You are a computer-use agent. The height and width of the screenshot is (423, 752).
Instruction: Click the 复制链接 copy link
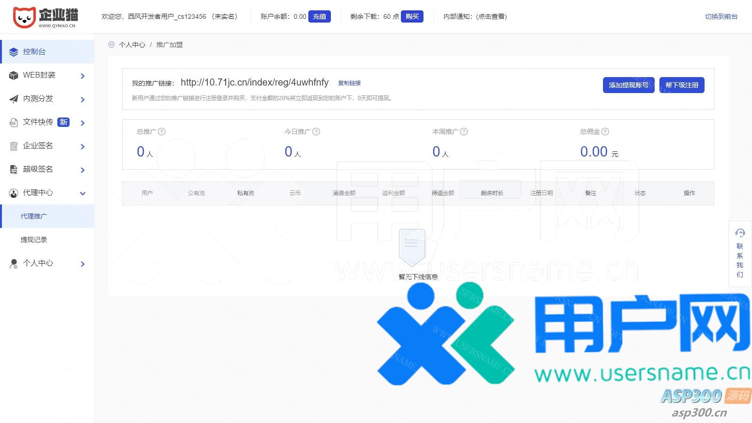[349, 83]
